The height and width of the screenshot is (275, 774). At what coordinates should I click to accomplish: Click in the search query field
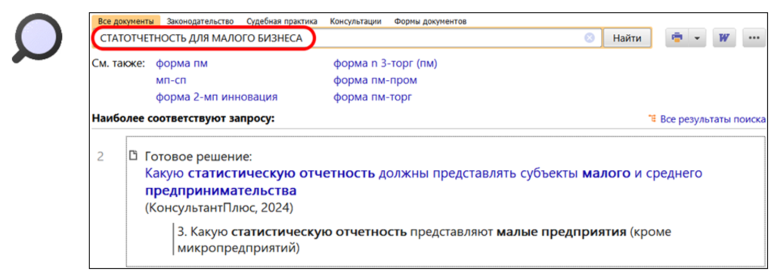(346, 38)
